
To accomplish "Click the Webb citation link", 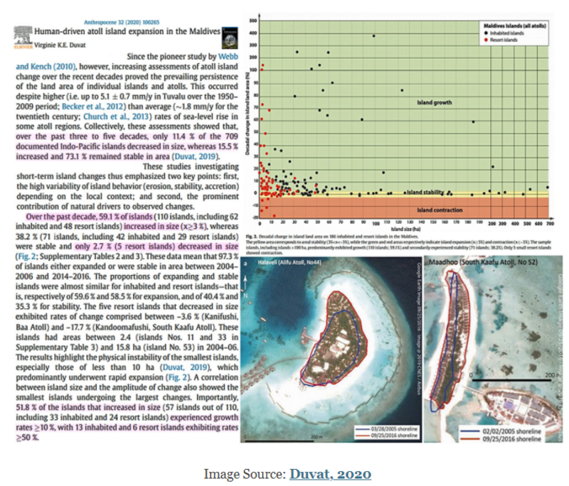I will coord(228,57).
